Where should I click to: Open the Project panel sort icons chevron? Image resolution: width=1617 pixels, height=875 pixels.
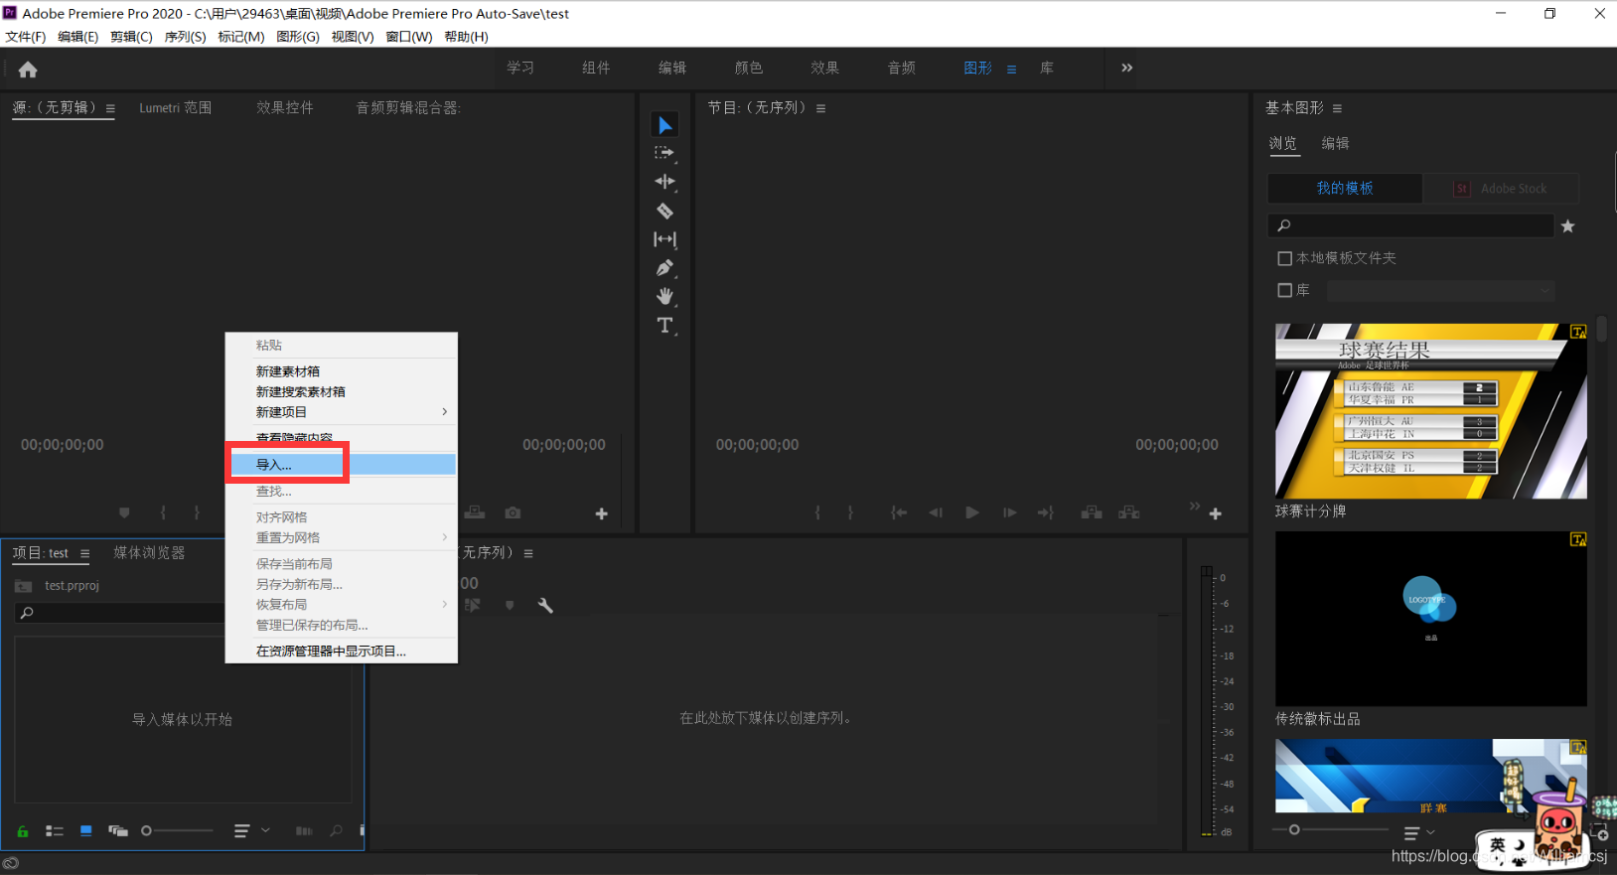[x=265, y=830]
